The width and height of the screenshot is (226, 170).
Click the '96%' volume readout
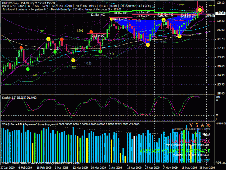click(x=206, y=135)
